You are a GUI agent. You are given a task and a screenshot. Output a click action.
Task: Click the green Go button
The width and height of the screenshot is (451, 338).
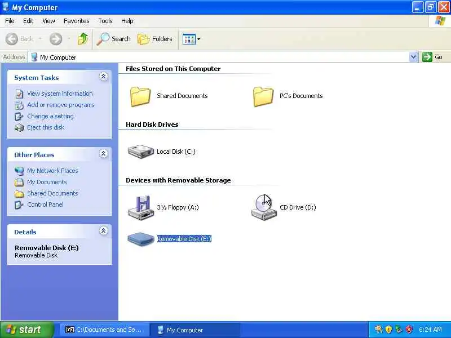pos(432,57)
